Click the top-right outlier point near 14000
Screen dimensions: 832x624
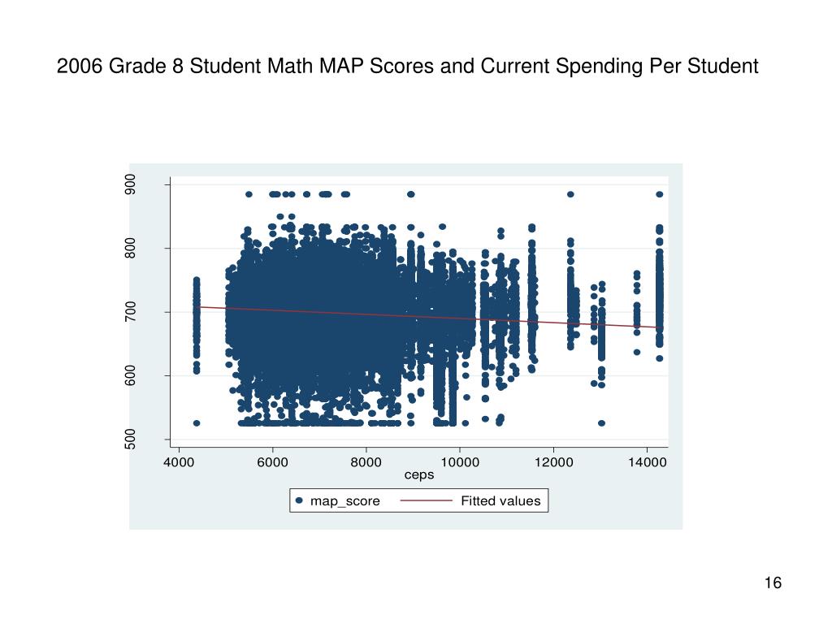[660, 194]
